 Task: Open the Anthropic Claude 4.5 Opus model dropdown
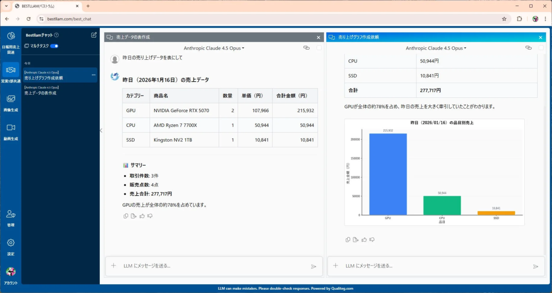point(214,48)
